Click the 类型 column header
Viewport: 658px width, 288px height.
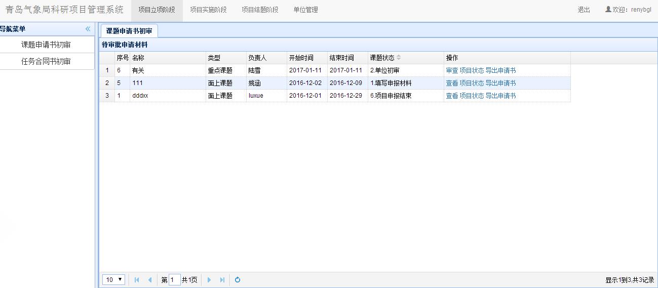(x=226, y=58)
